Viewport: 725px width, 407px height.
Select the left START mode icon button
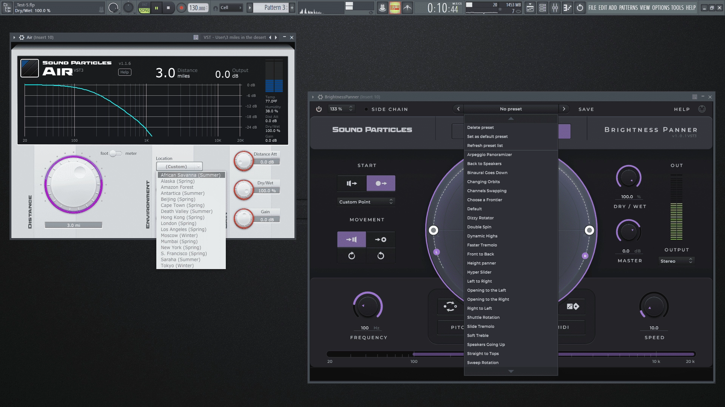352,183
